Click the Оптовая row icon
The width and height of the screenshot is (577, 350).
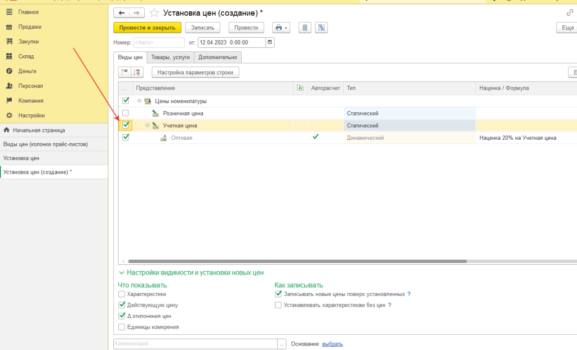[164, 138]
